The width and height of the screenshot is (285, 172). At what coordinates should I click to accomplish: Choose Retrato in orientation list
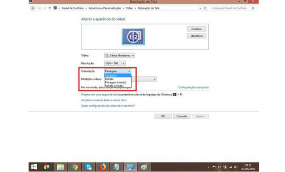tap(118, 79)
